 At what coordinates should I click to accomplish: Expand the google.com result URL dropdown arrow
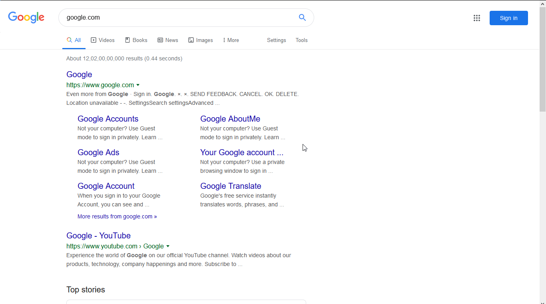(138, 85)
